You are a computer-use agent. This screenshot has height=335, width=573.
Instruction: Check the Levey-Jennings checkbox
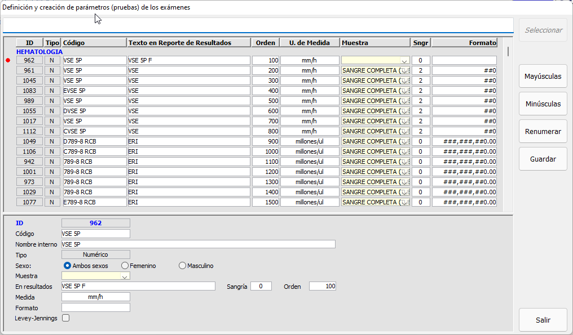click(x=65, y=318)
